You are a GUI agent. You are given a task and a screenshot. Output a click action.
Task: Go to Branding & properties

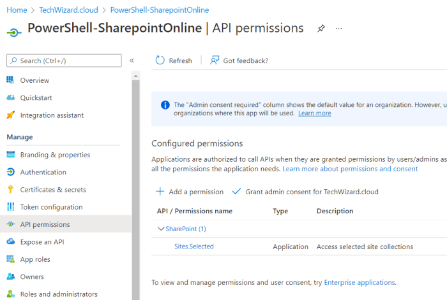tap(55, 155)
